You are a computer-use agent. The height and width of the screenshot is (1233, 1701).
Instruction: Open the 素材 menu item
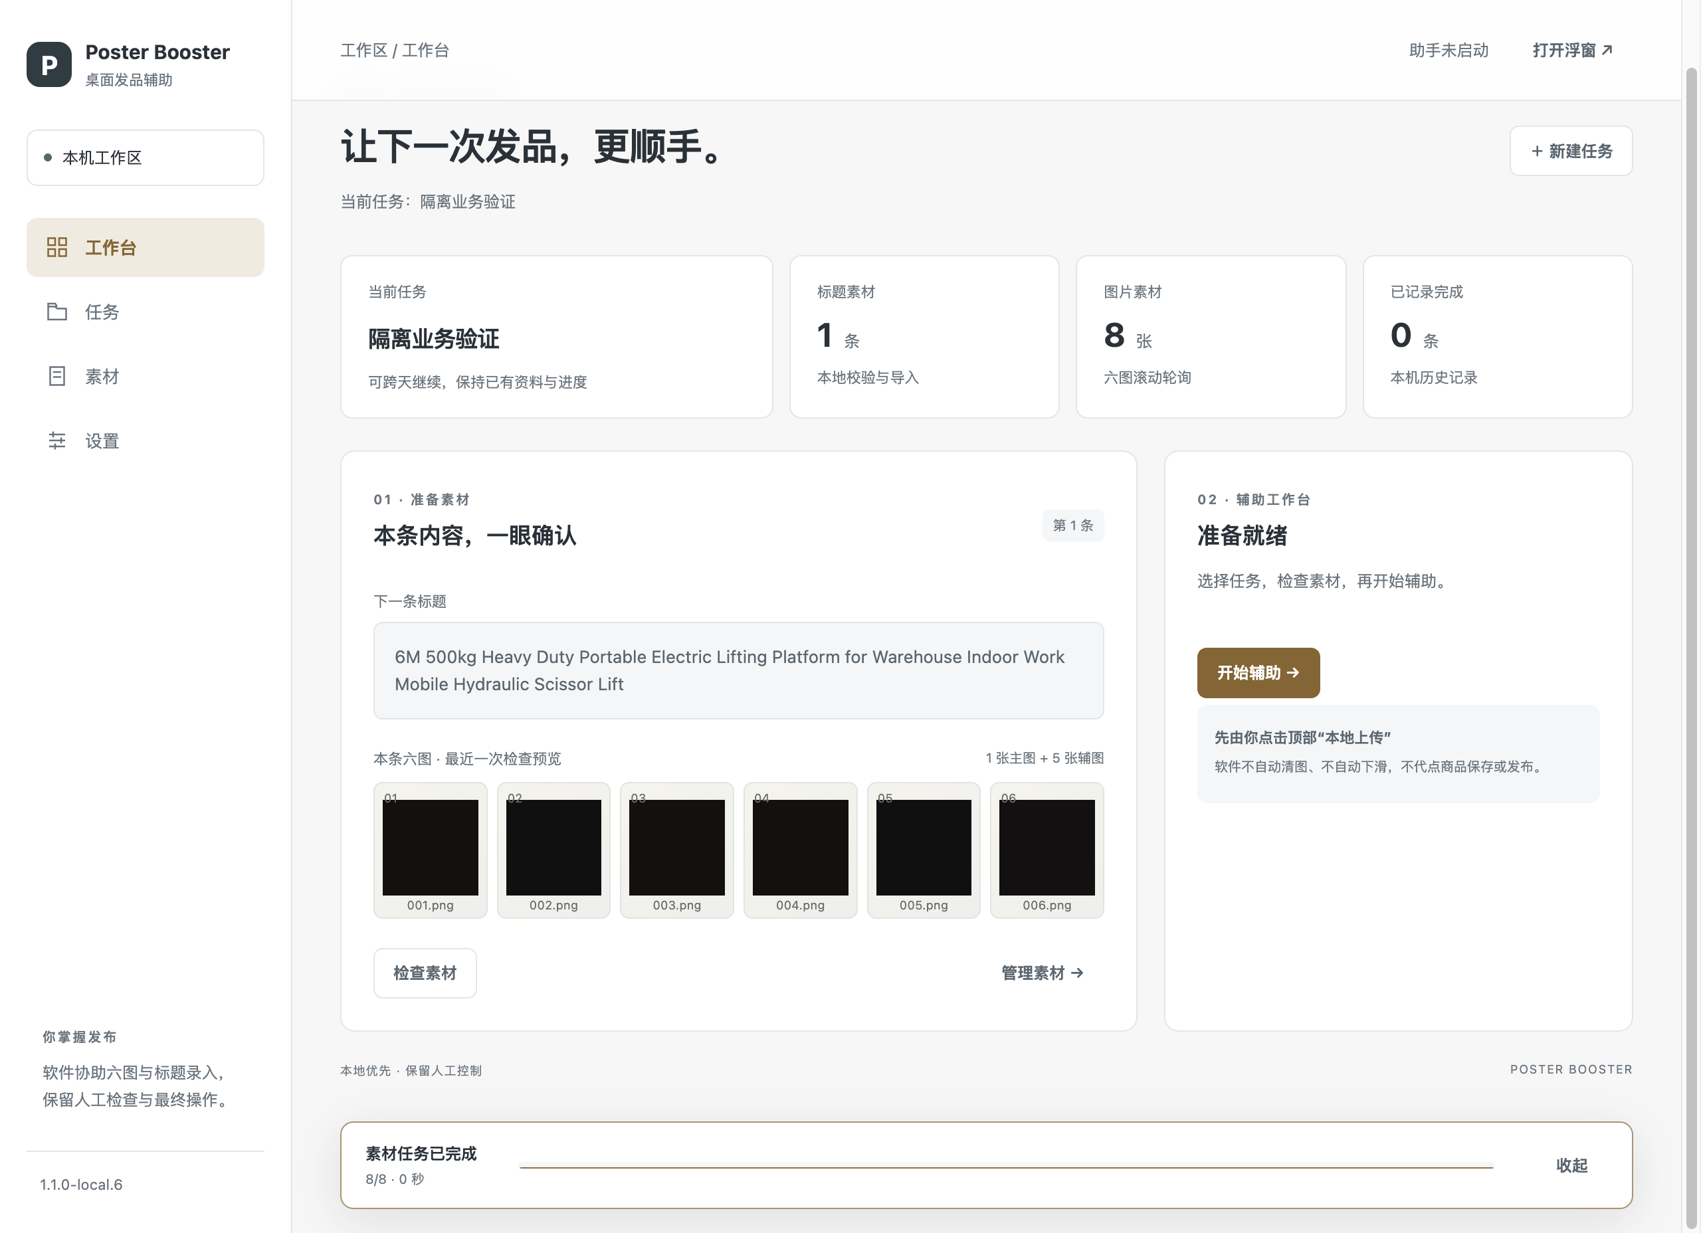click(146, 377)
